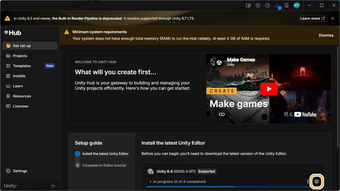
Task: Click the Make Games video thumbnail
Action: (x=269, y=89)
